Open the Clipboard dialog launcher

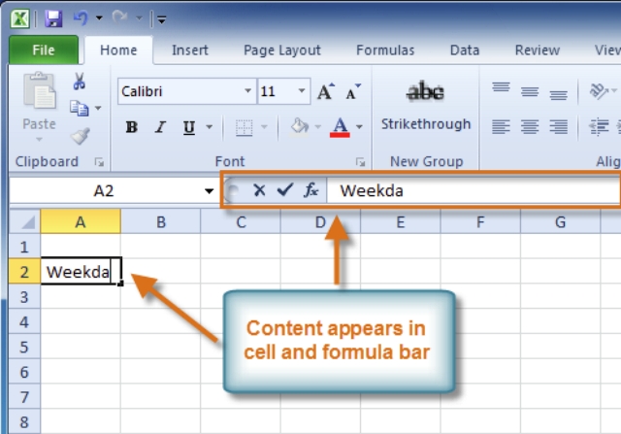coord(99,162)
